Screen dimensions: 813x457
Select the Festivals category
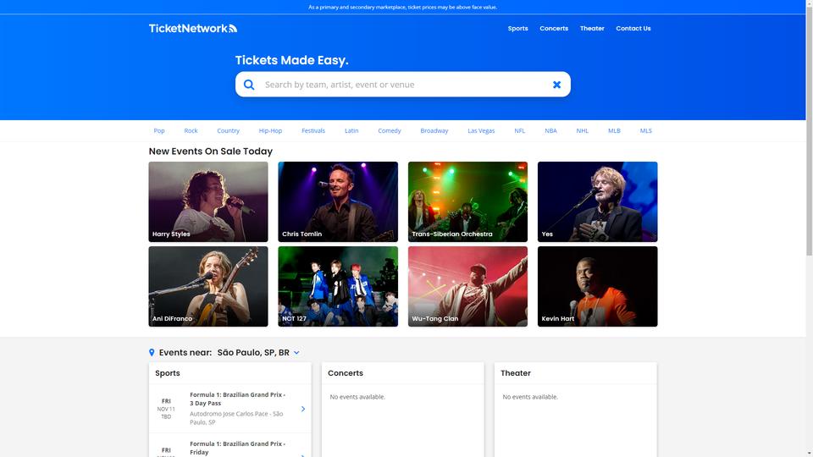click(x=313, y=130)
